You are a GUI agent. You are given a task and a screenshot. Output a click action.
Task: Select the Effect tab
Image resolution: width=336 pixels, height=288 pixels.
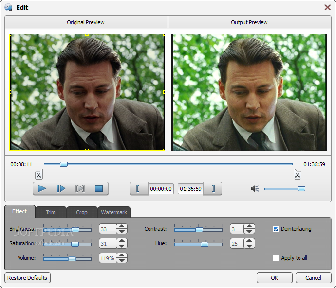(x=19, y=212)
